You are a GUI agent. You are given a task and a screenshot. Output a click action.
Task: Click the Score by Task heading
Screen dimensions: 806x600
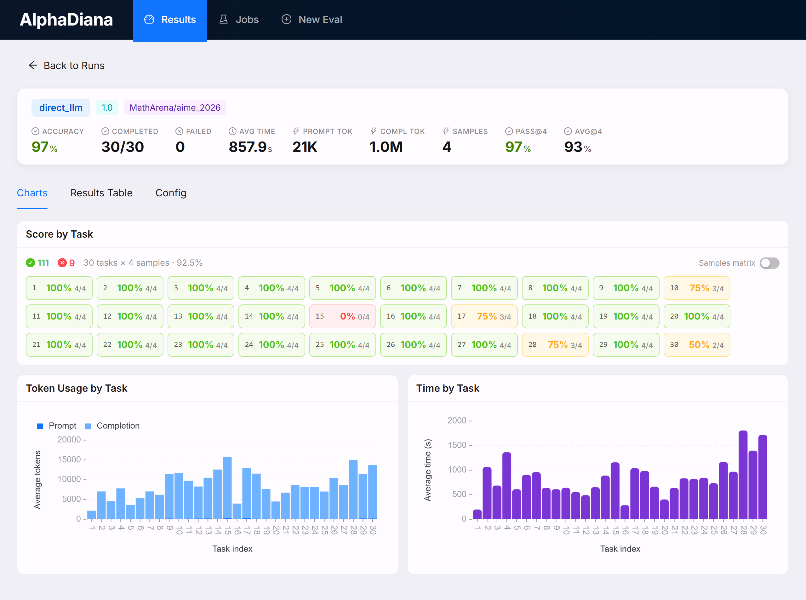pos(60,234)
